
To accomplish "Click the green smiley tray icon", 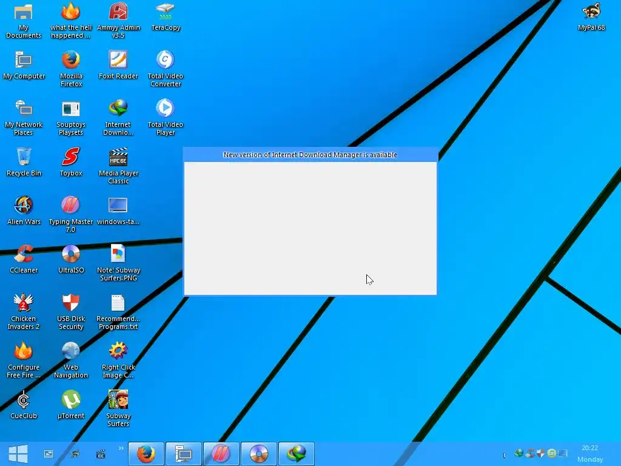I will tap(551, 453).
